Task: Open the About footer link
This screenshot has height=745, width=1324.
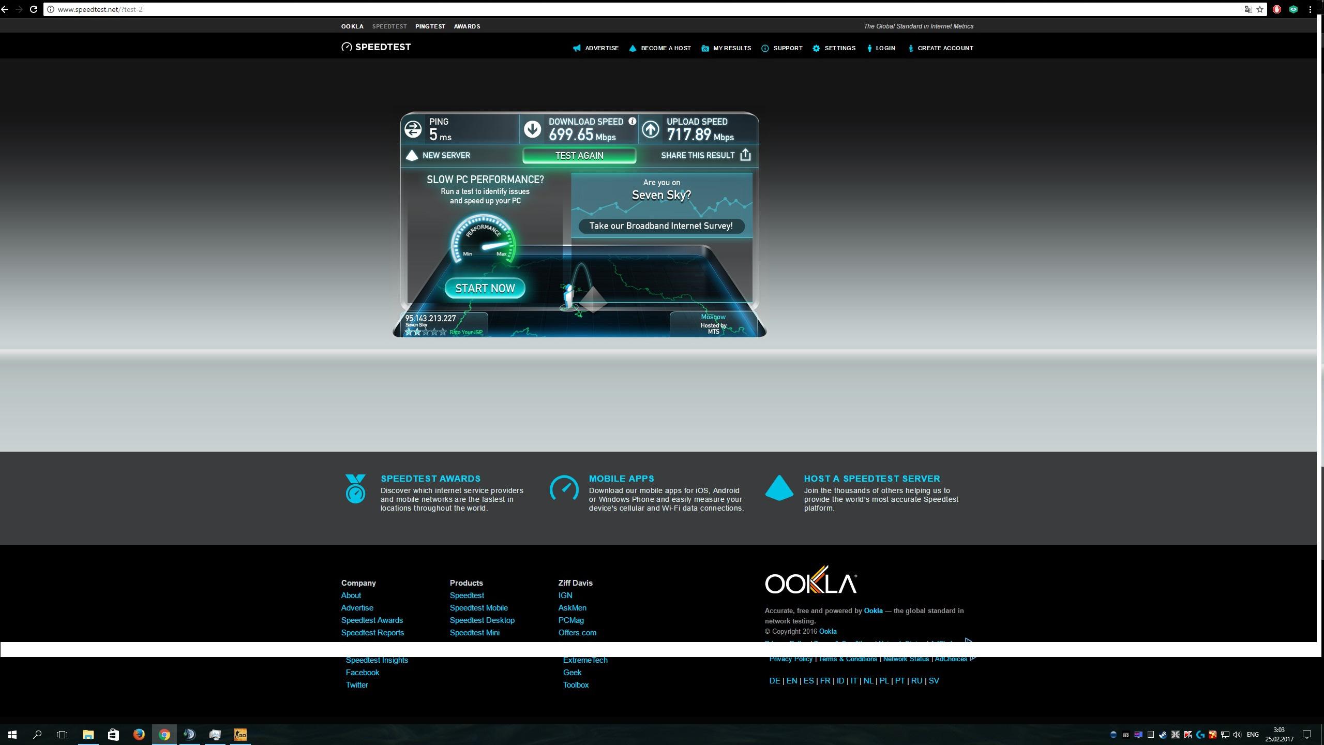Action: (x=351, y=595)
